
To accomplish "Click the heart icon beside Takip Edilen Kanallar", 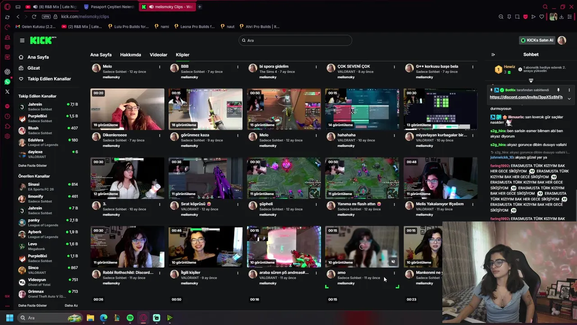I will pos(21,79).
